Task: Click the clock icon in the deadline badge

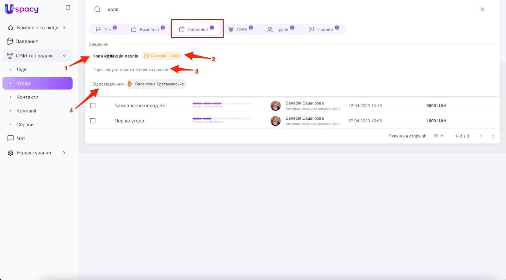Action: tap(146, 56)
